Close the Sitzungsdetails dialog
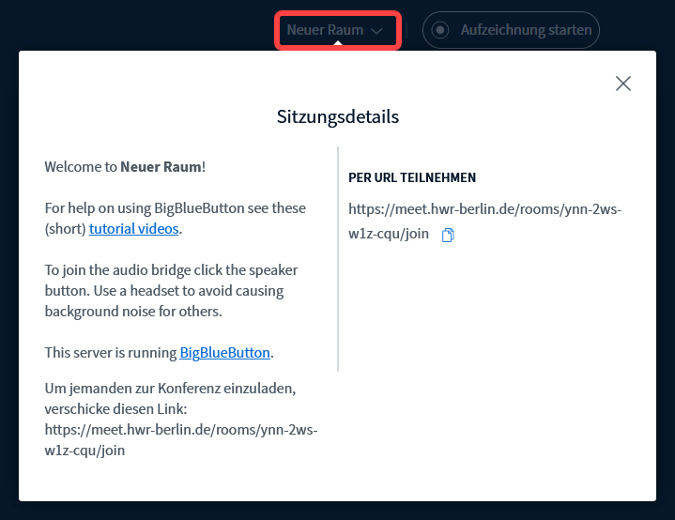The width and height of the screenshot is (675, 520). pos(622,84)
